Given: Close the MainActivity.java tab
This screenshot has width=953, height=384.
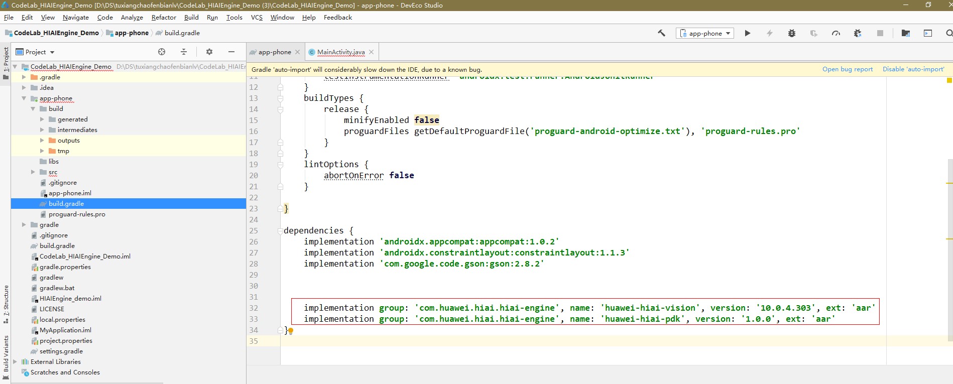Looking at the screenshot, I should point(371,52).
